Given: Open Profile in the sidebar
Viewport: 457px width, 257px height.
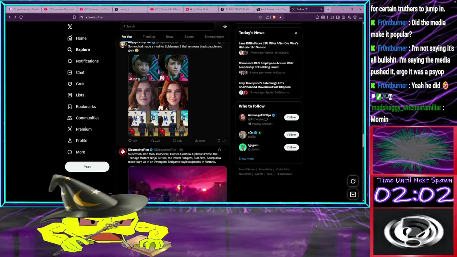Looking at the screenshot, I should pos(77,141).
